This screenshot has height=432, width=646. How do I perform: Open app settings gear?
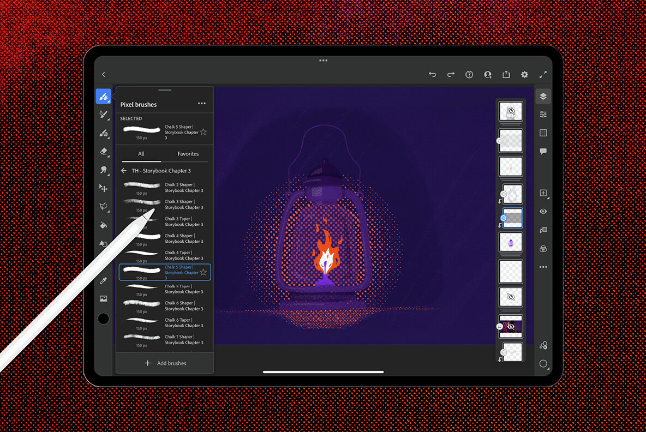(525, 75)
